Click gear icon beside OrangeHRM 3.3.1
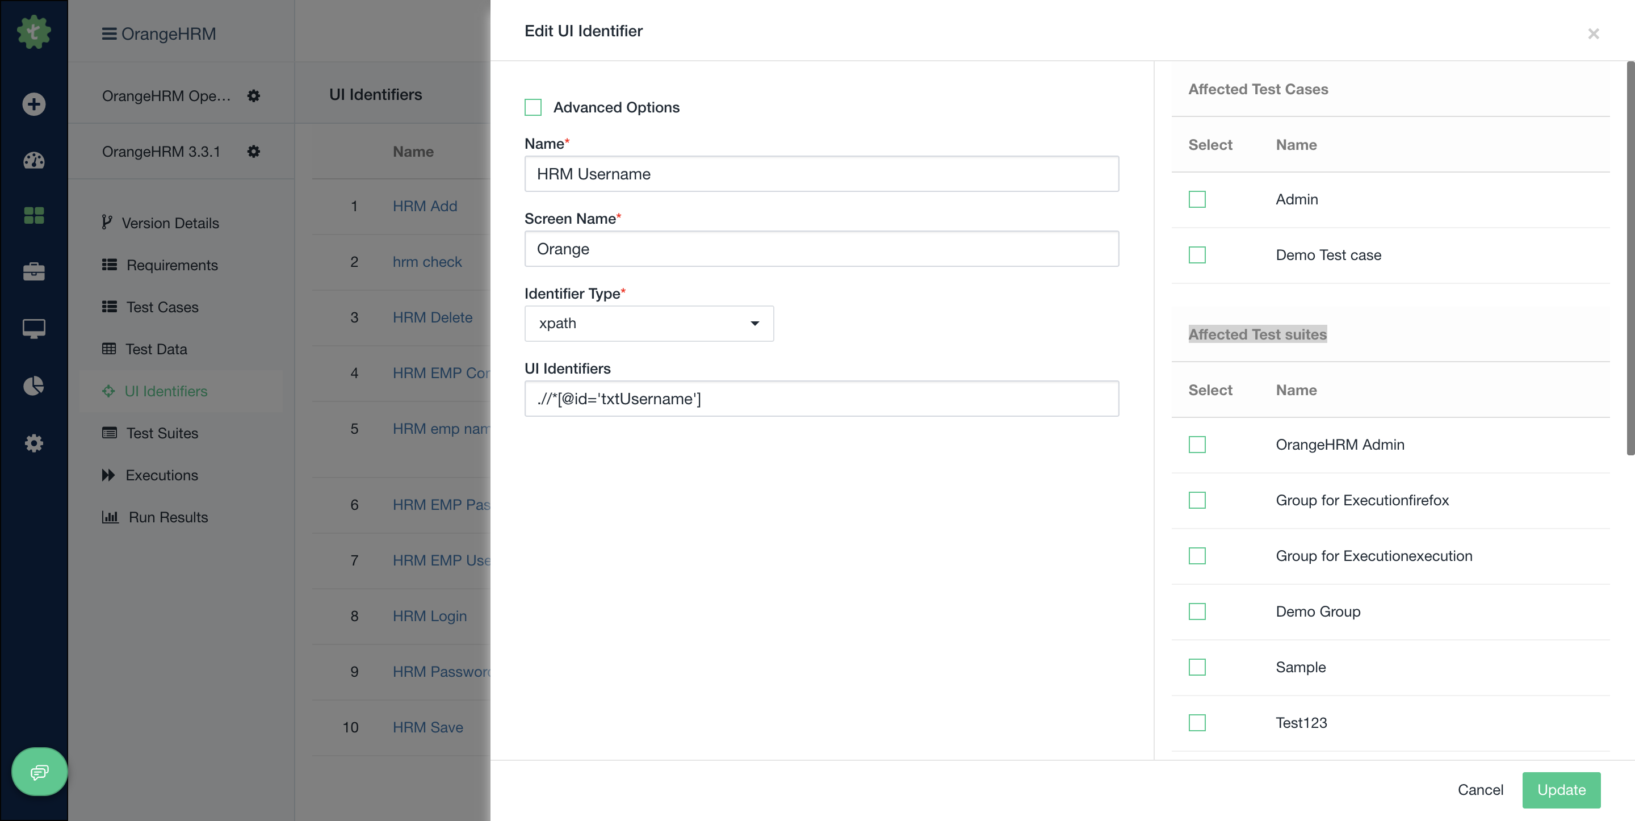The width and height of the screenshot is (1635, 821). point(253,151)
